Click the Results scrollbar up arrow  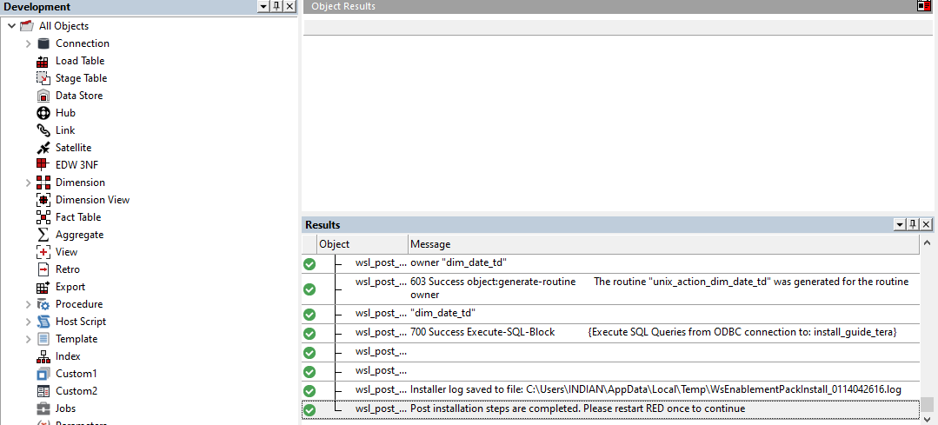click(928, 242)
